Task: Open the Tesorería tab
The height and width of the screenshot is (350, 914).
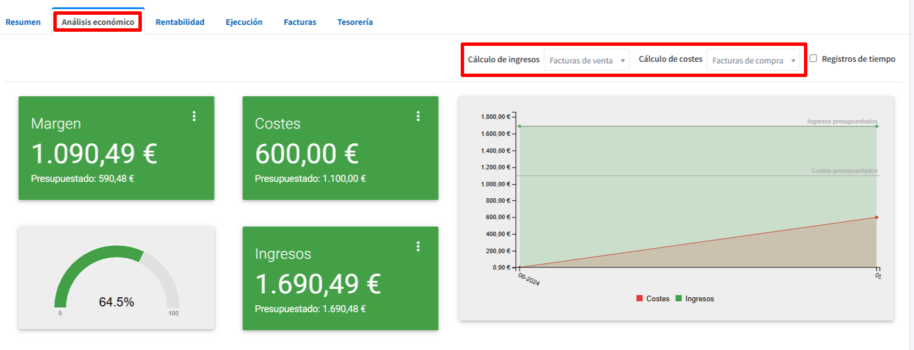Action: (x=355, y=22)
